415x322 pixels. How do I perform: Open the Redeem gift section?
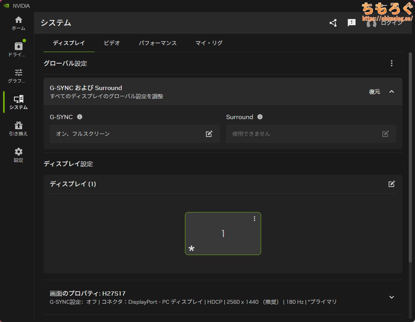[x=18, y=129]
